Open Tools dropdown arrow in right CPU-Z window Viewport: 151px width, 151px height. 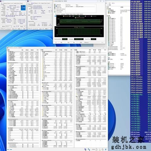tap(43, 29)
